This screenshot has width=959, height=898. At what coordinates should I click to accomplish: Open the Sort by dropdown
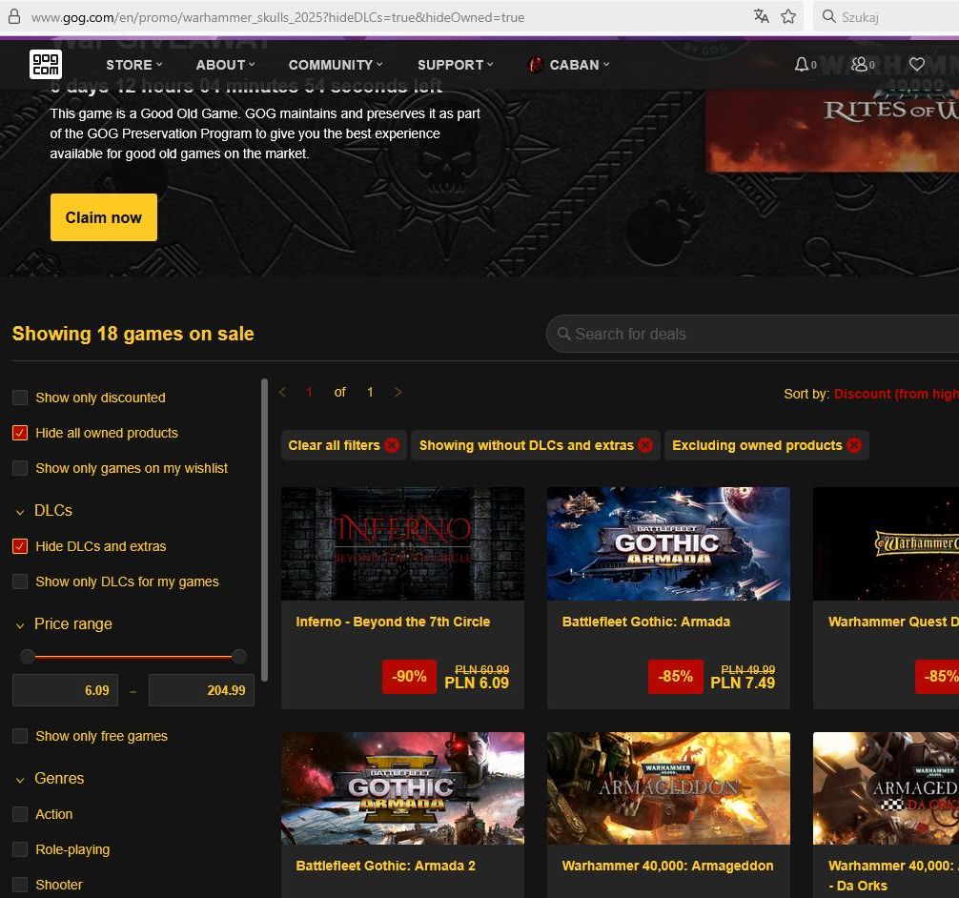896,394
